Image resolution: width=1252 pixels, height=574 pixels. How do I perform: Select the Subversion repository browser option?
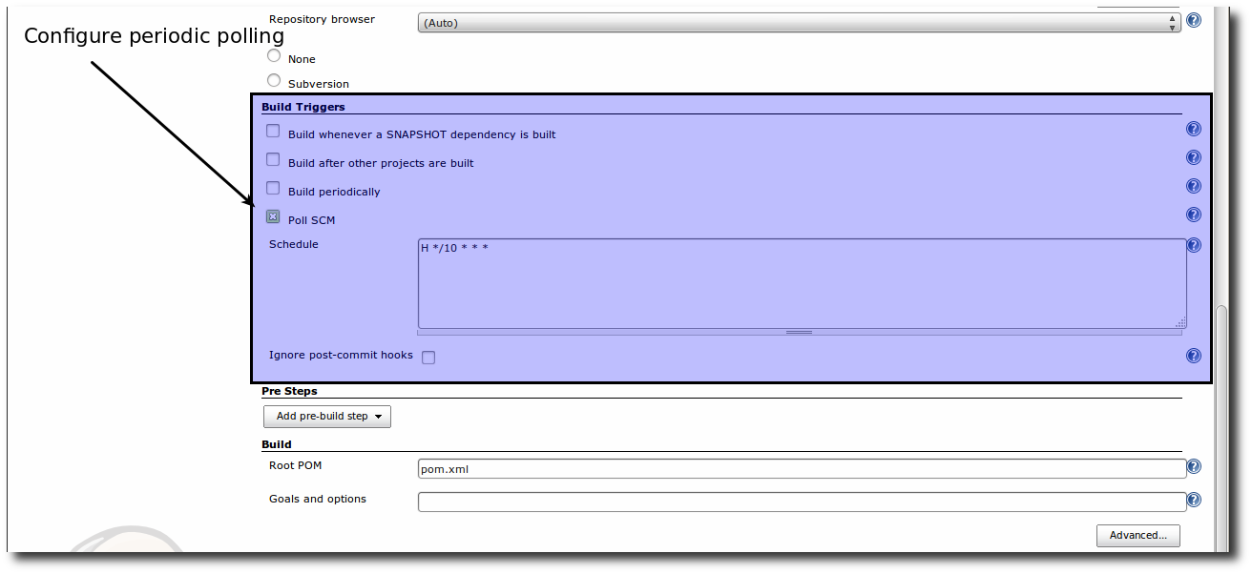274,79
